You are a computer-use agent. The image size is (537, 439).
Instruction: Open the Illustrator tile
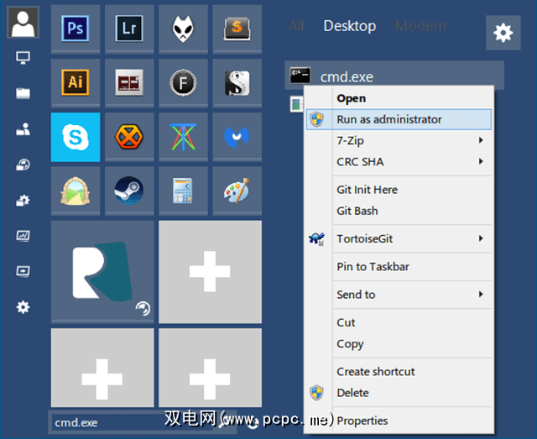coord(76,82)
